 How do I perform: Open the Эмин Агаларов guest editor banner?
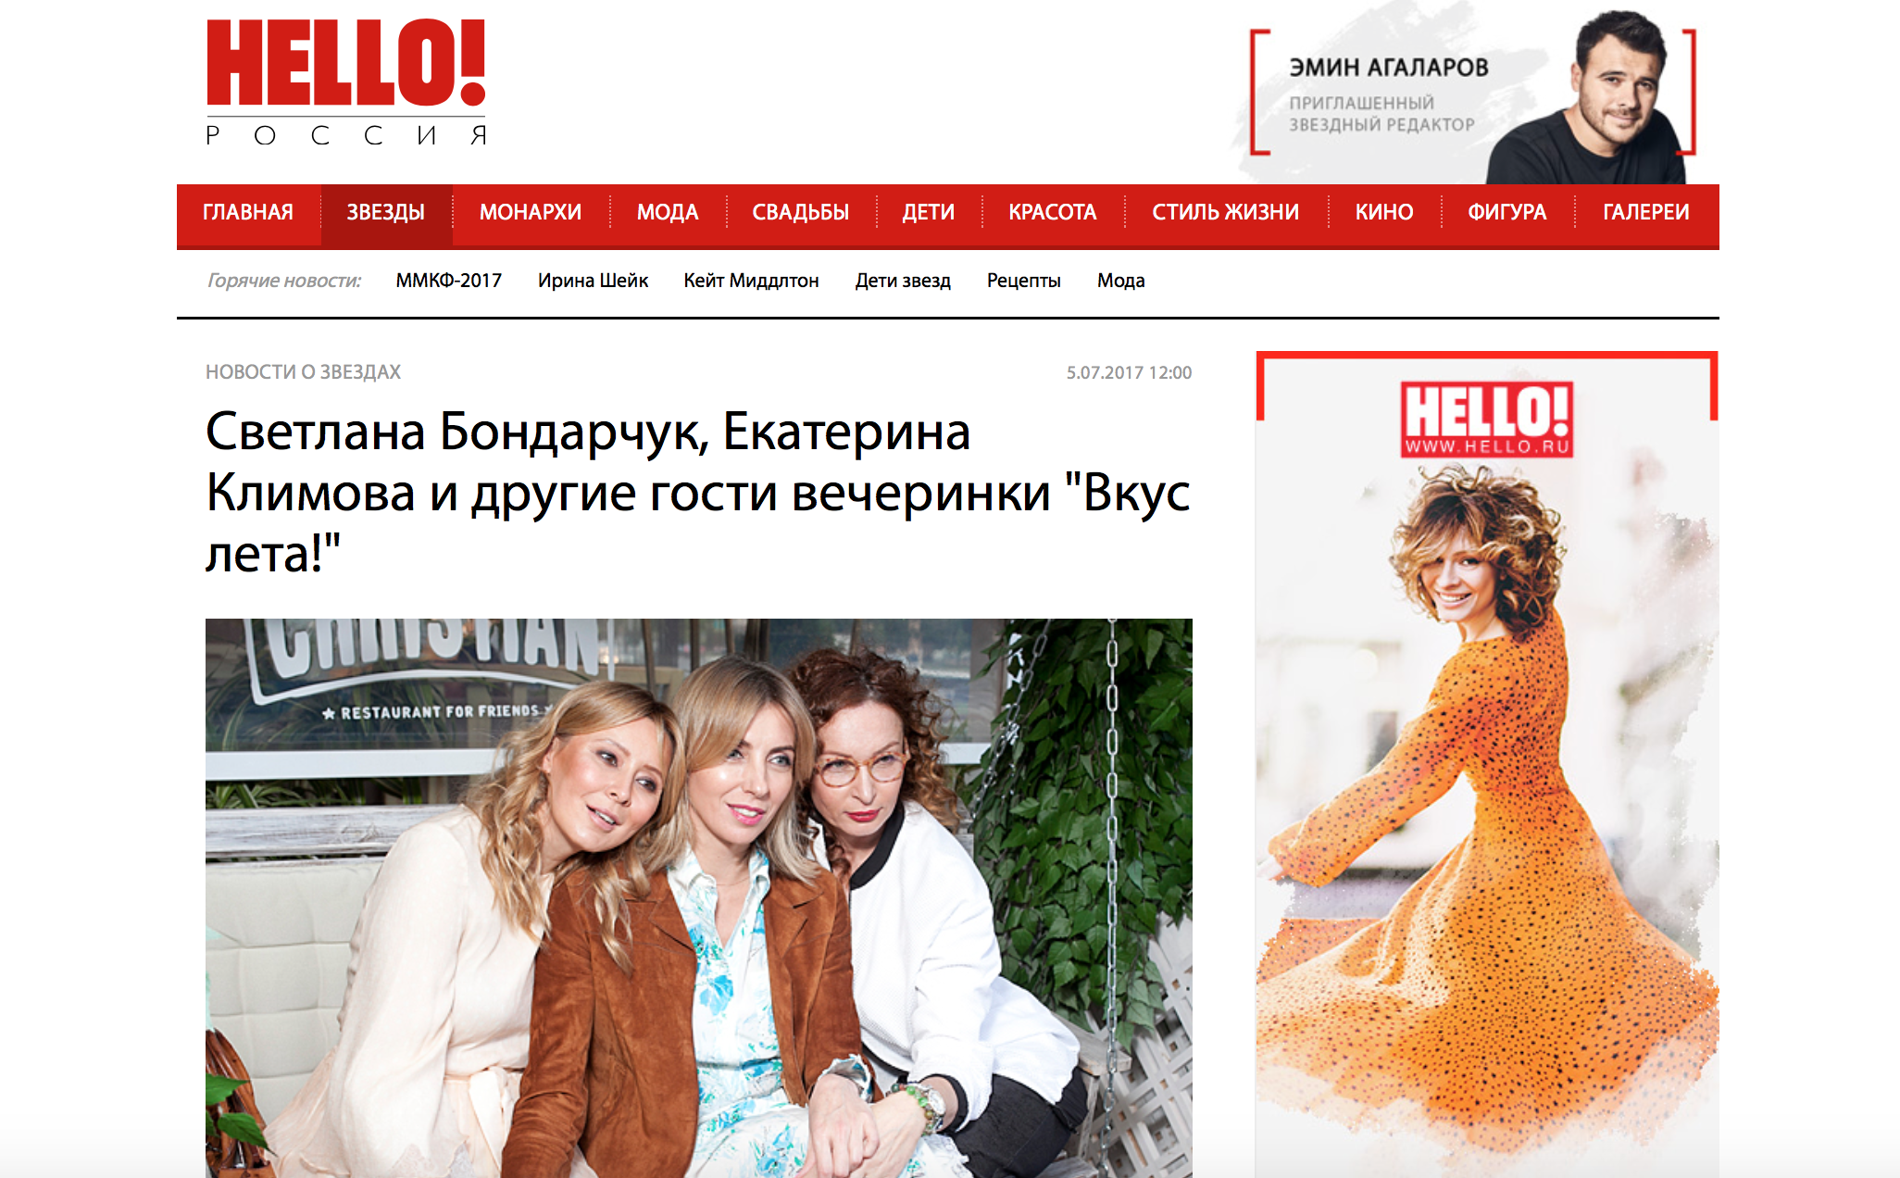(x=1473, y=93)
